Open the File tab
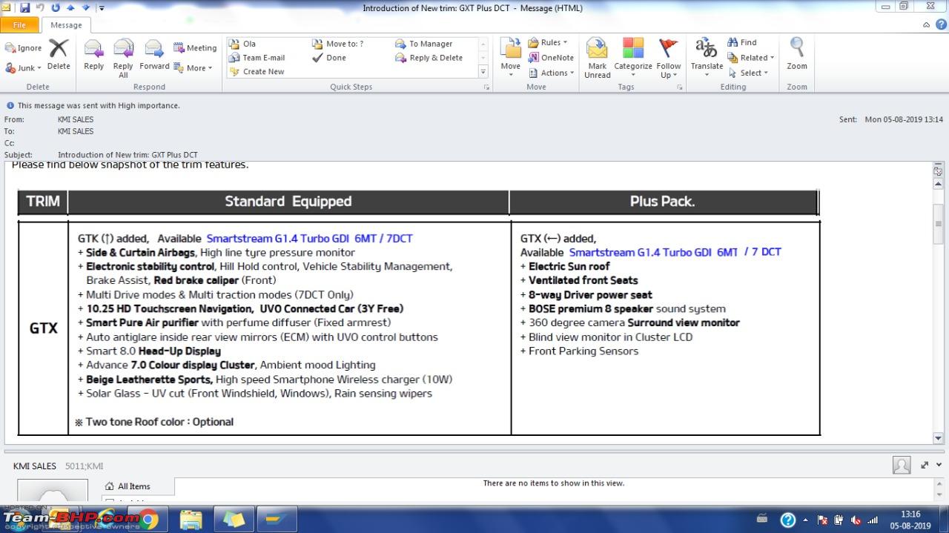The image size is (949, 533). tap(19, 24)
